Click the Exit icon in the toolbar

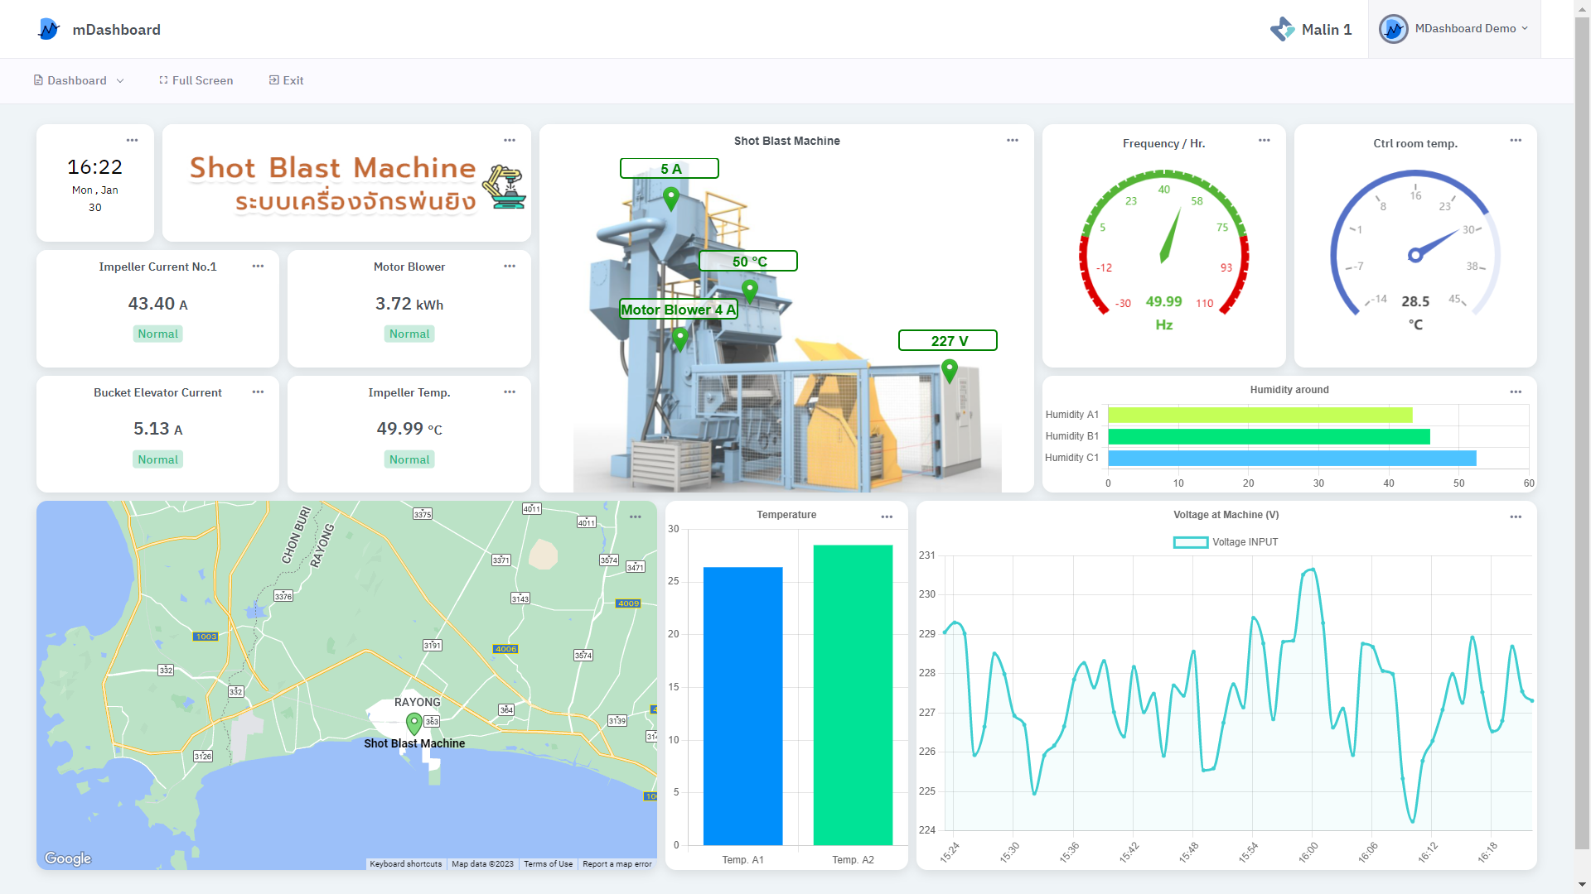point(274,80)
